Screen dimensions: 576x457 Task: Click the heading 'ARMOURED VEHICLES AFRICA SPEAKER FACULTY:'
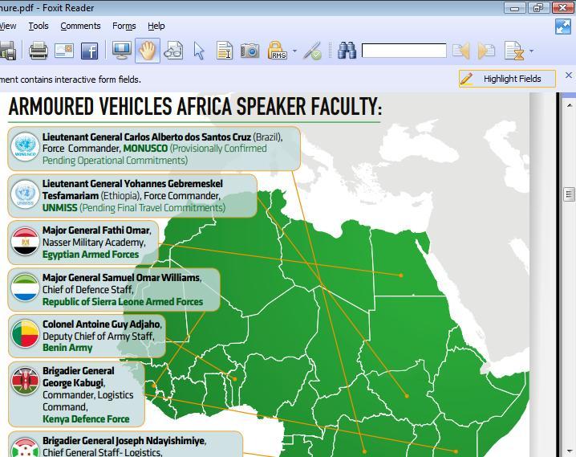click(x=195, y=107)
